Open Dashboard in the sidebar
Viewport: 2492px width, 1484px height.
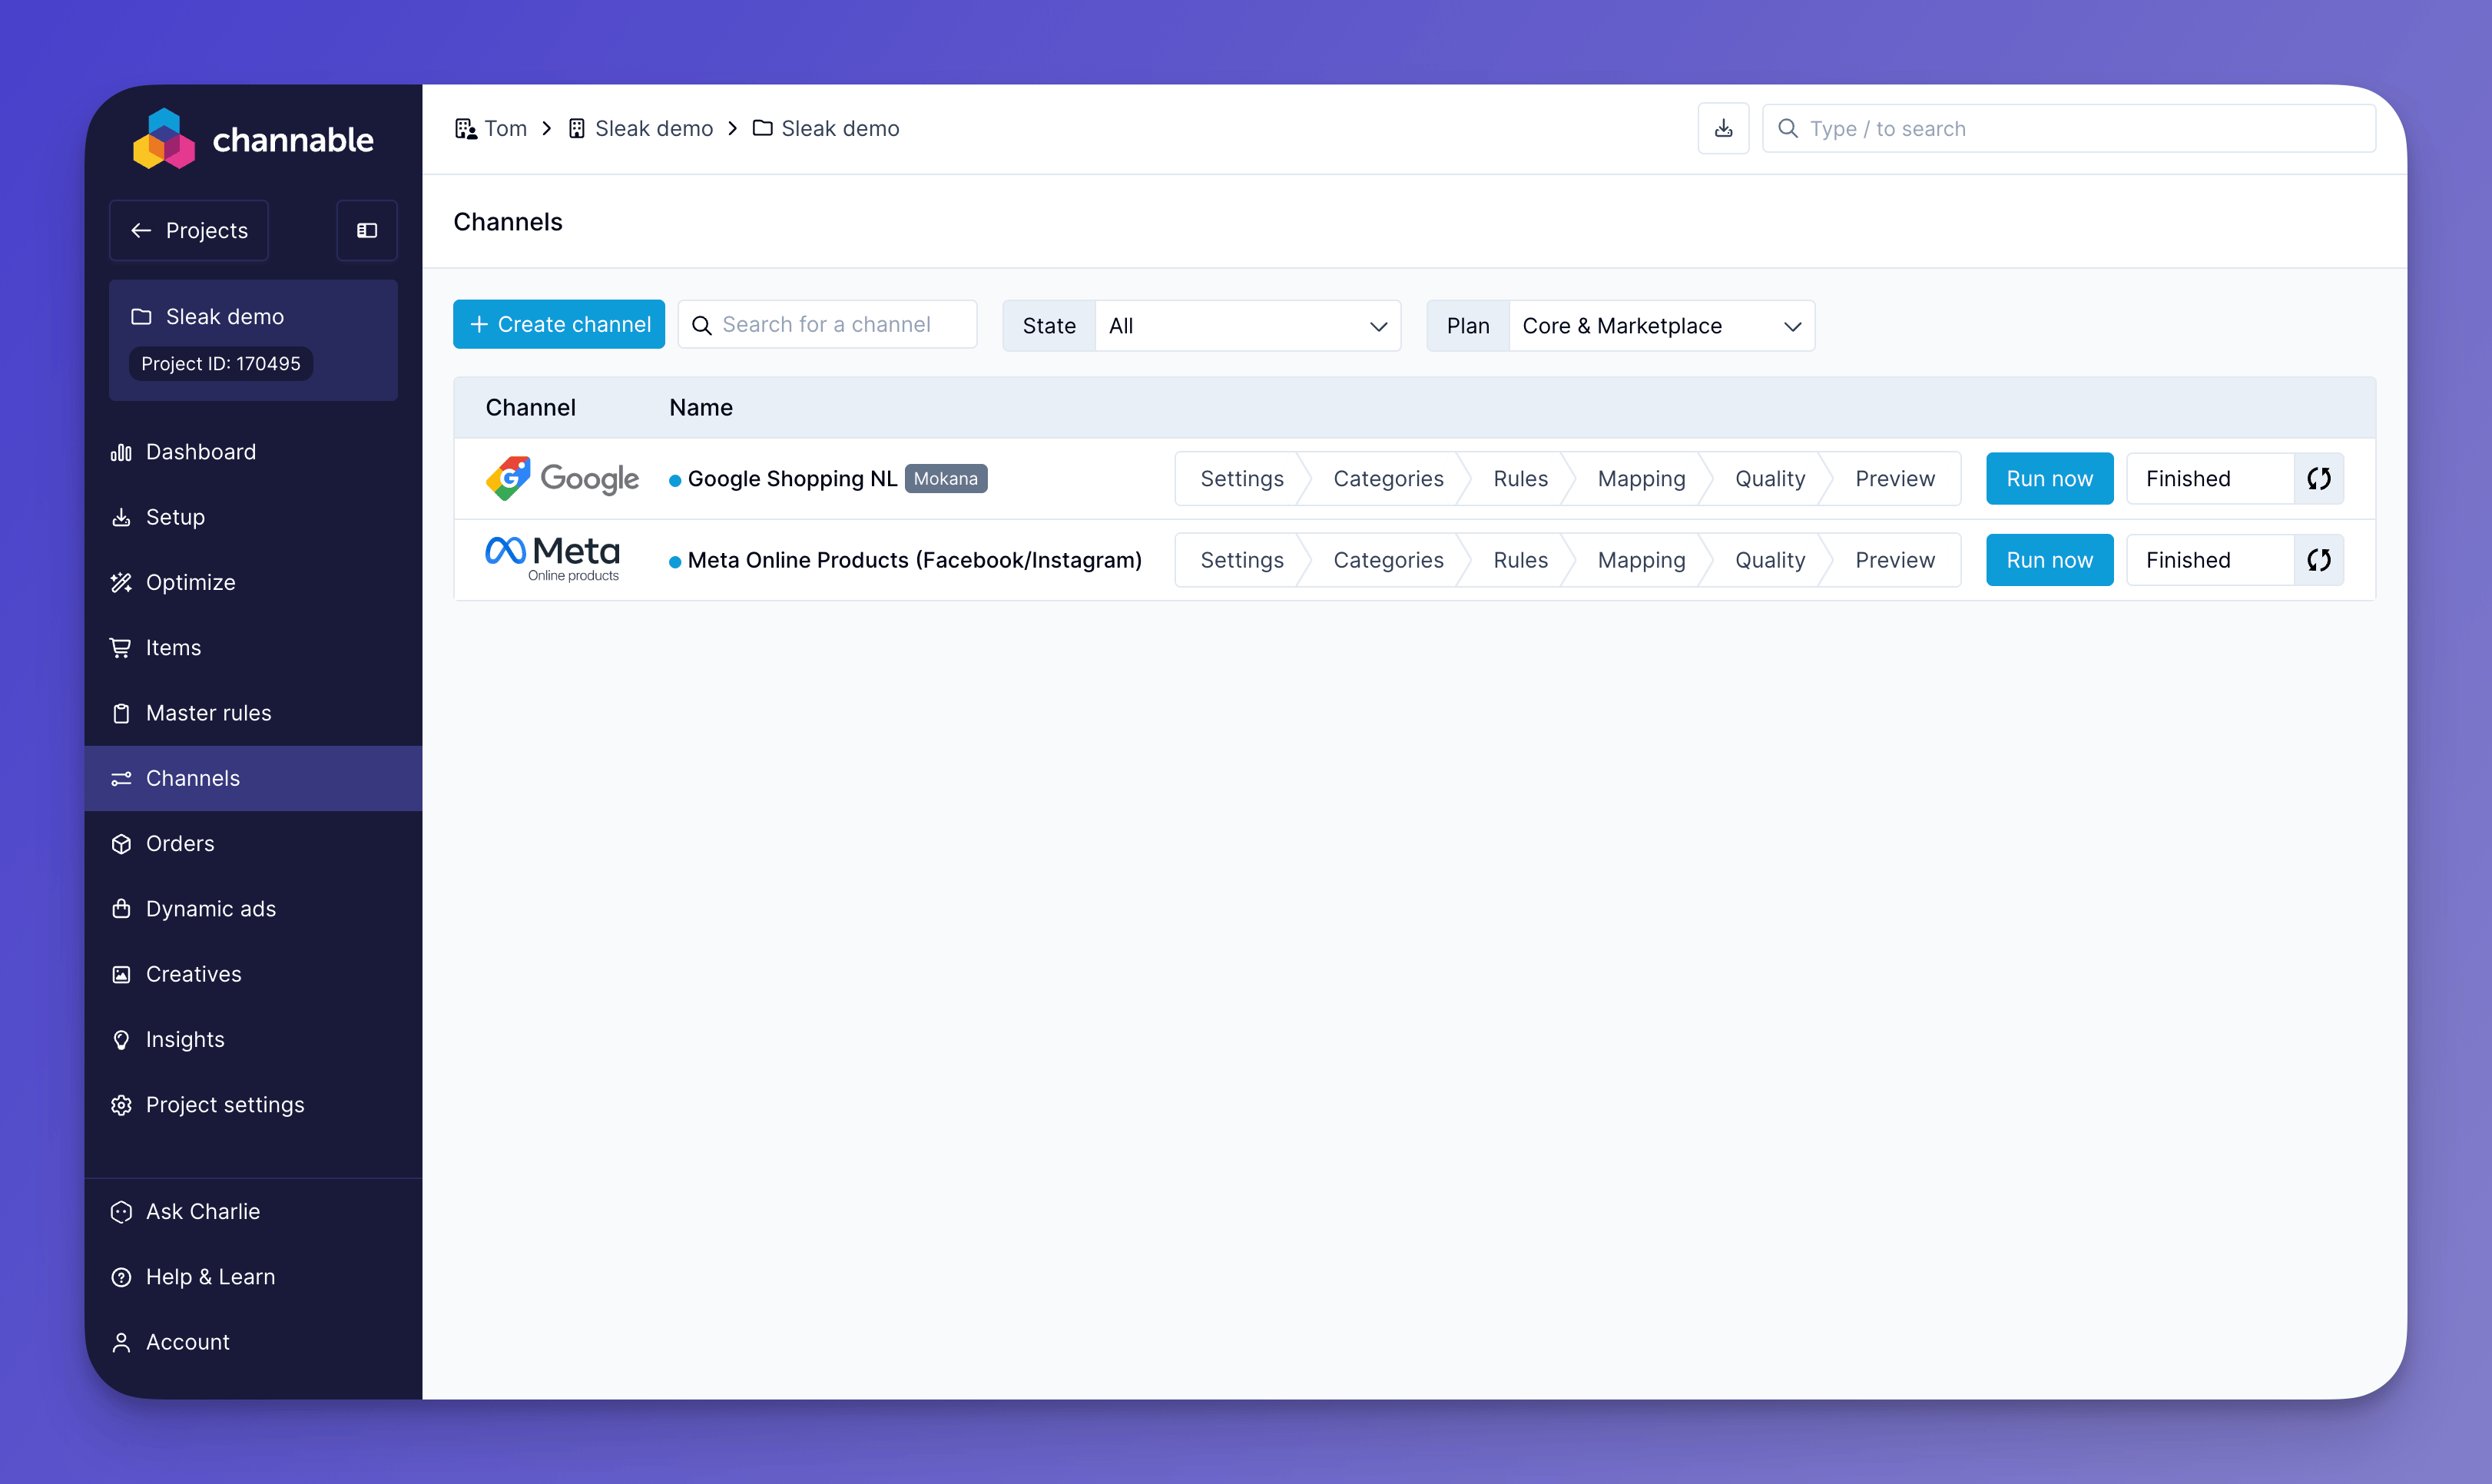pos(253,452)
